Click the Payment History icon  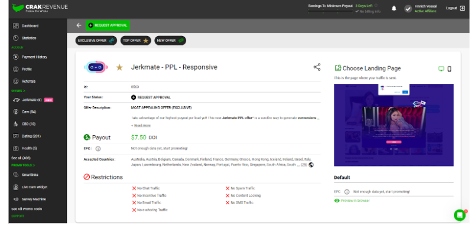pyautogui.click(x=16, y=57)
